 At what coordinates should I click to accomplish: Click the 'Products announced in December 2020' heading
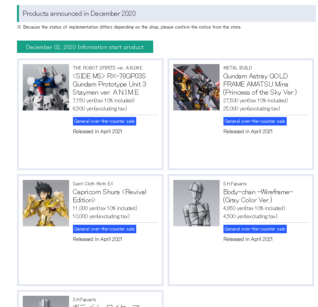(x=79, y=14)
